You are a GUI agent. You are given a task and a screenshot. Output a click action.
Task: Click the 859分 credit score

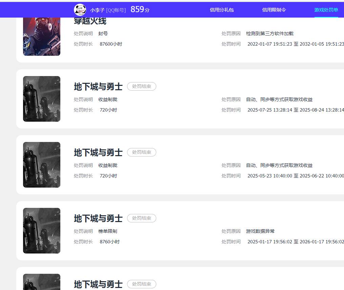click(140, 9)
